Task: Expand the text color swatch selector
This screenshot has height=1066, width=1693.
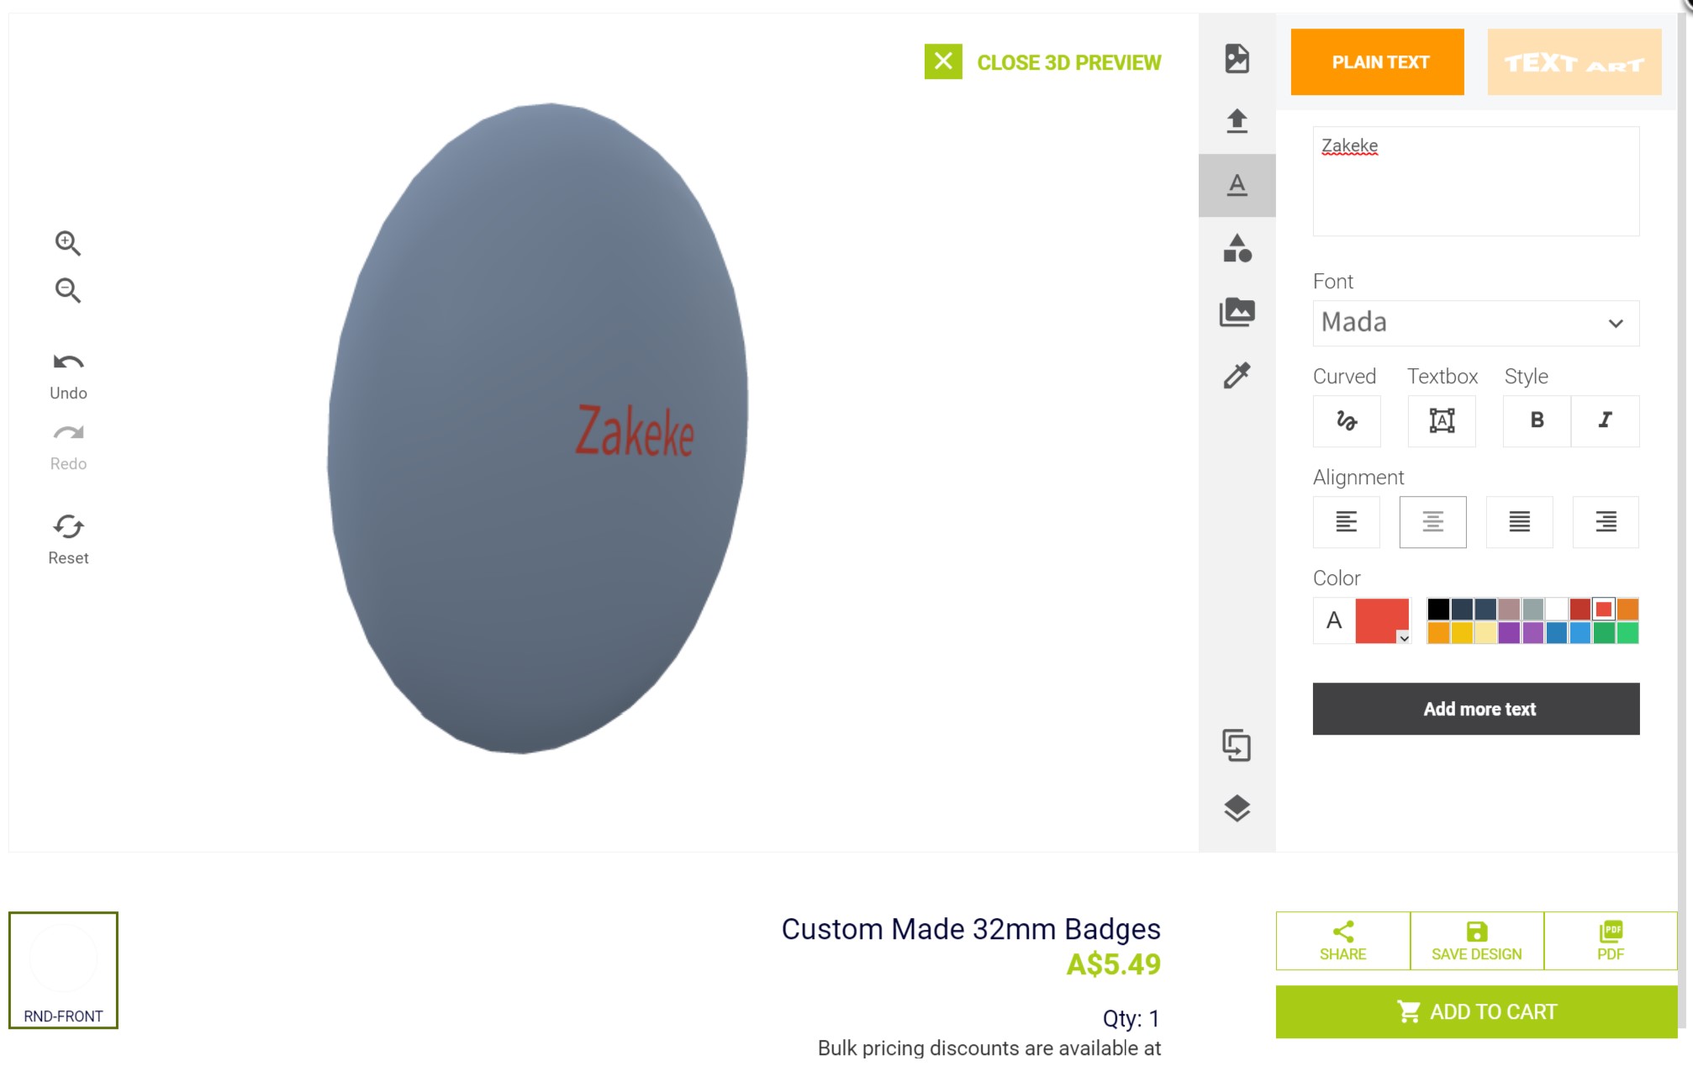Action: (1405, 640)
